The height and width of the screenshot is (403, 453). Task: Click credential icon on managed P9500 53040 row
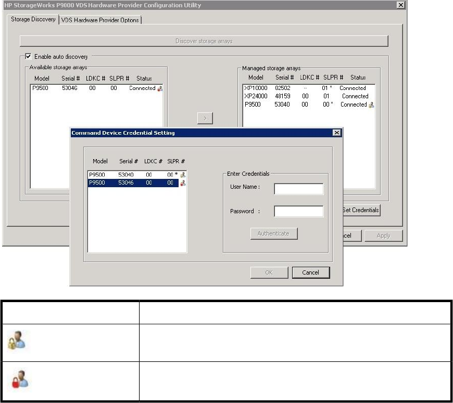tap(371, 105)
